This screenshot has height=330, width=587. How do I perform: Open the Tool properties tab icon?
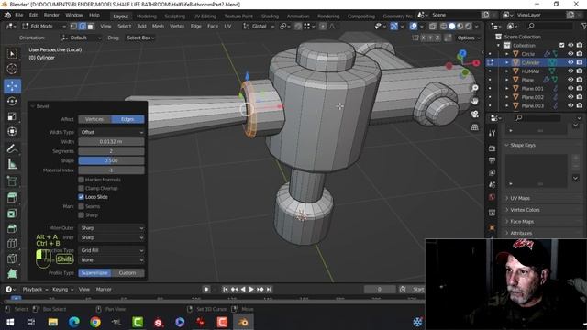tap(492, 133)
